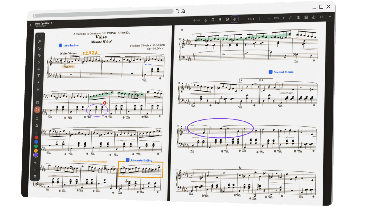Select the bookmark label tool in sidebar
This screenshot has height=206, width=367.
coord(37,119)
